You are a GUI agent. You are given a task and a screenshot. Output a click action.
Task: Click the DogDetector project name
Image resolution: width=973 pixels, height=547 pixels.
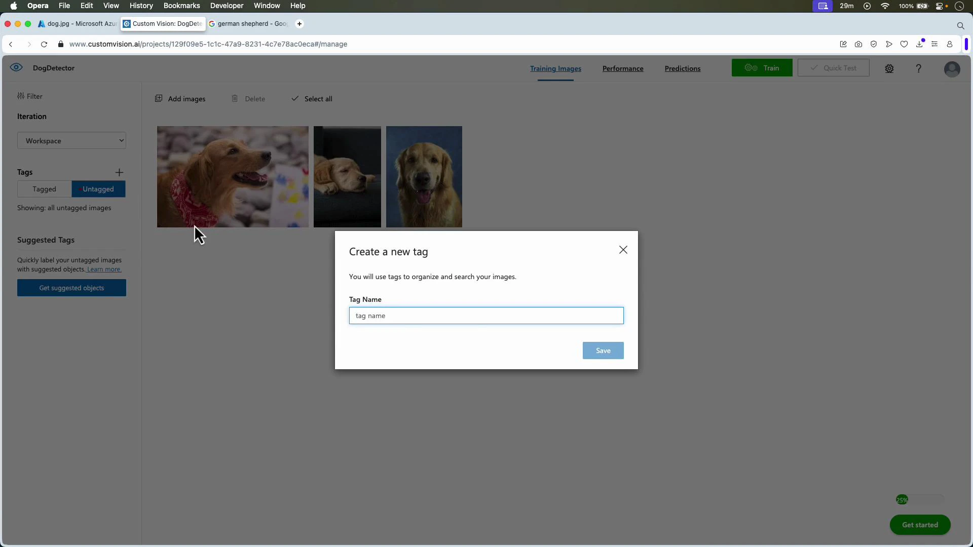pos(54,68)
